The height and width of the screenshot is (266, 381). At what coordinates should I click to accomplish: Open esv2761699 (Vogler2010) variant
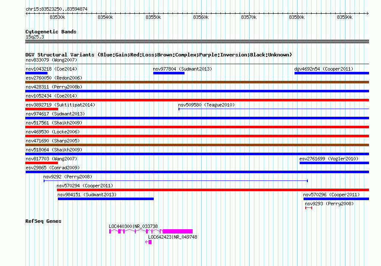(329, 159)
